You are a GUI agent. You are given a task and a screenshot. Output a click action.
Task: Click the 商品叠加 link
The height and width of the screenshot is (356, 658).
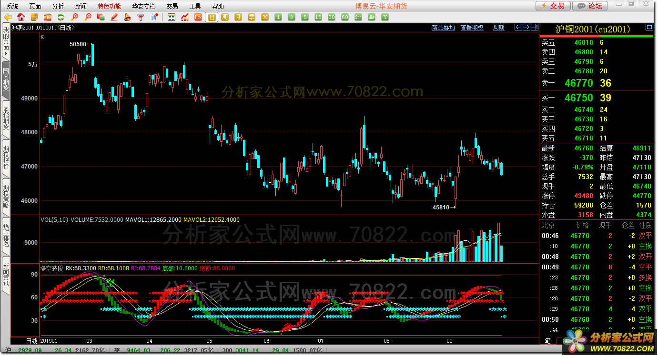pyautogui.click(x=444, y=28)
